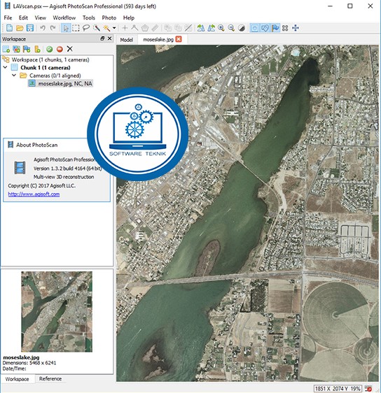Click the four-circles toolbar icon
This screenshot has width=381, height=393.
click(x=285, y=28)
